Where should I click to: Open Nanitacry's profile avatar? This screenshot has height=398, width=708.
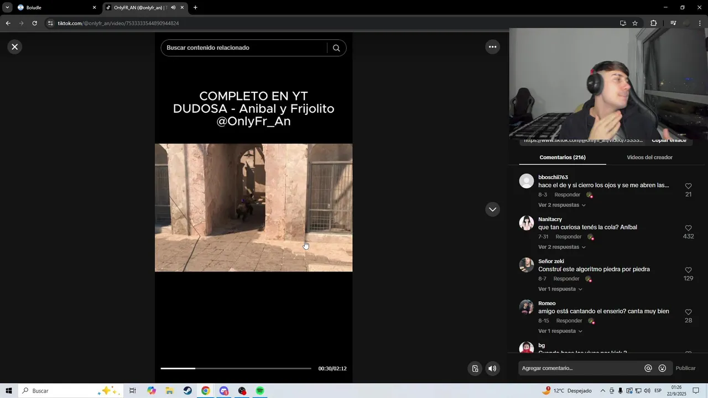coord(527,223)
